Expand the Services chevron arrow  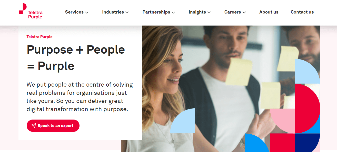coord(87,12)
